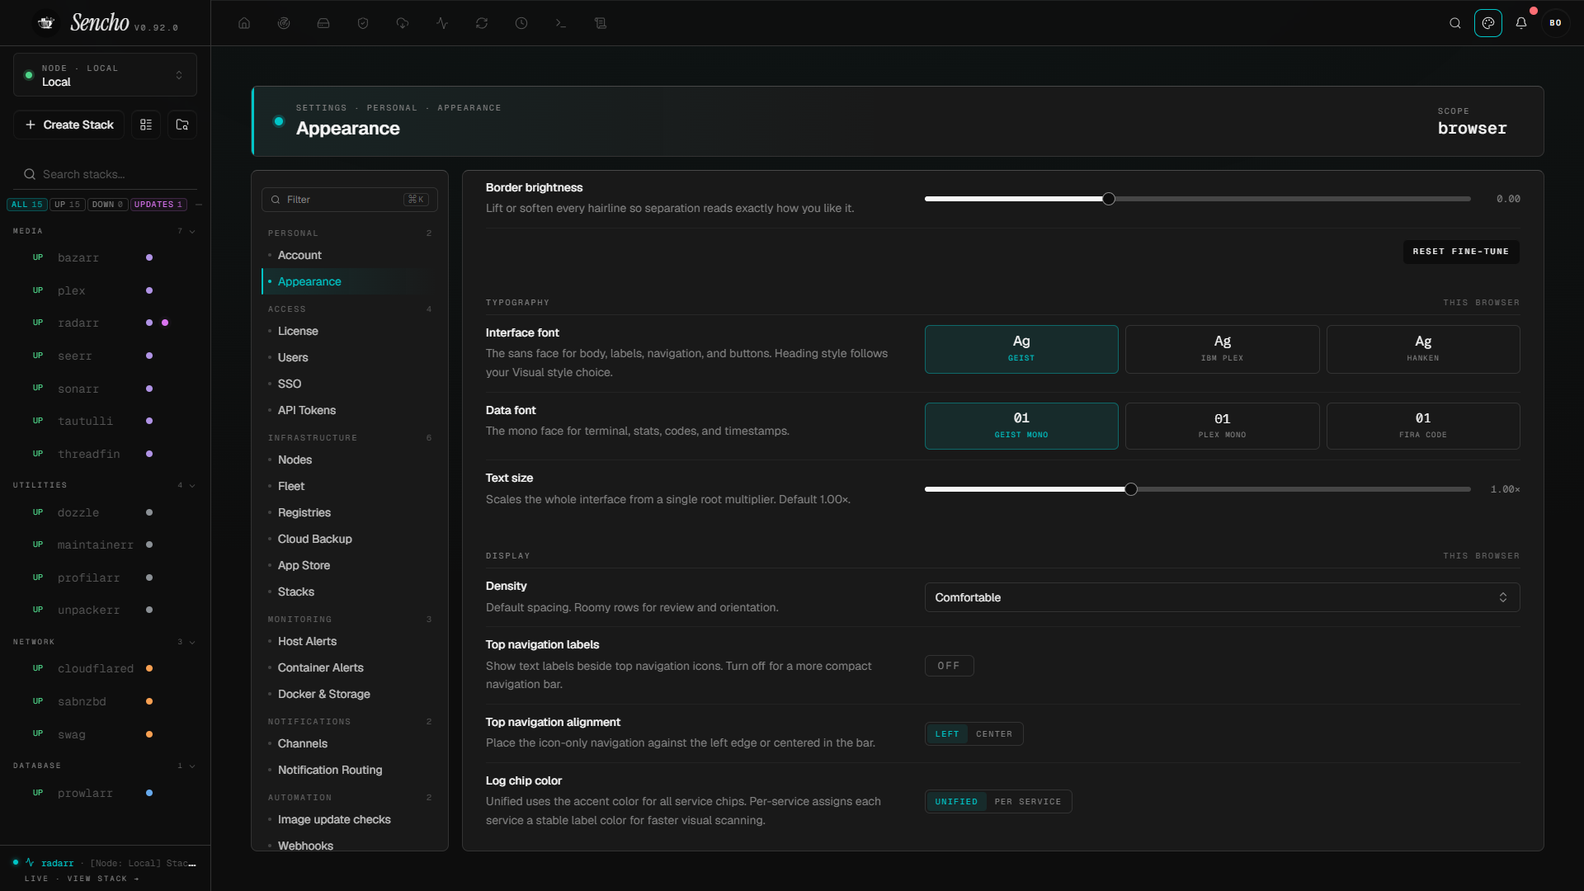Select the sonarr stack in sidebar
1584x891 pixels.
coord(78,389)
